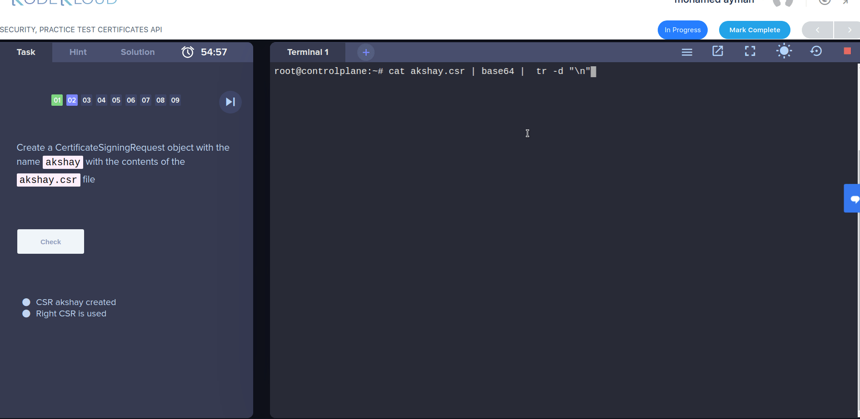Go to the previous lesson arrow
The image size is (860, 419).
click(x=817, y=30)
